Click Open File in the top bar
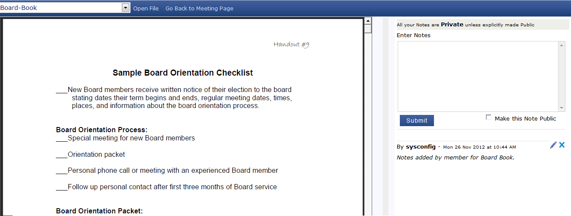The height and width of the screenshot is (216, 571). (146, 8)
